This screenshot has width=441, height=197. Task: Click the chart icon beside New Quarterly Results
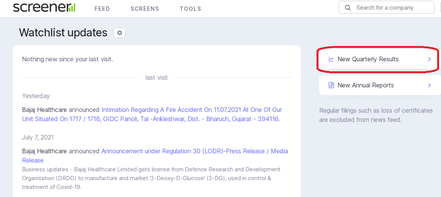331,59
